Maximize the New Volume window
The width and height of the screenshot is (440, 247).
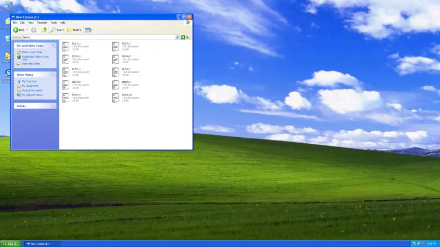tap(184, 17)
